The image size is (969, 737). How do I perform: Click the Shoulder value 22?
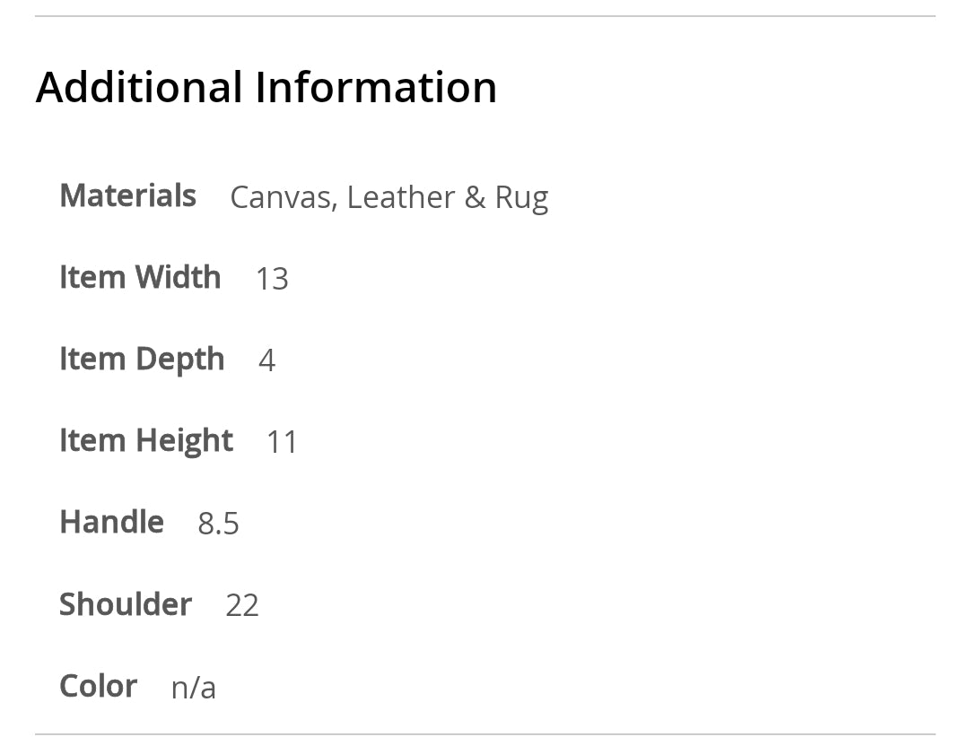click(242, 606)
